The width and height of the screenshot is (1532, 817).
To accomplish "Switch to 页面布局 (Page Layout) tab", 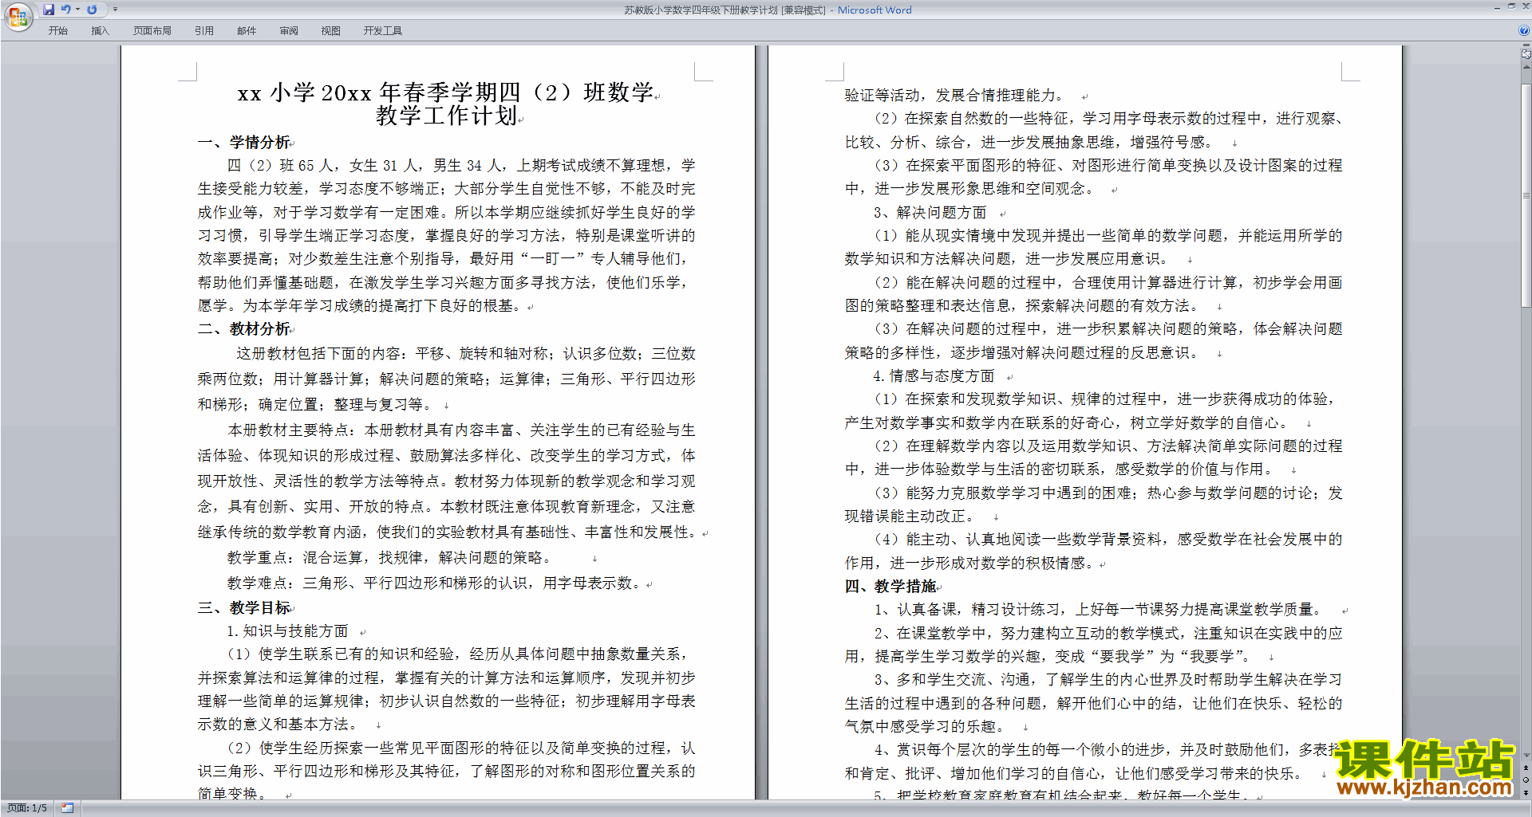I will point(152,31).
